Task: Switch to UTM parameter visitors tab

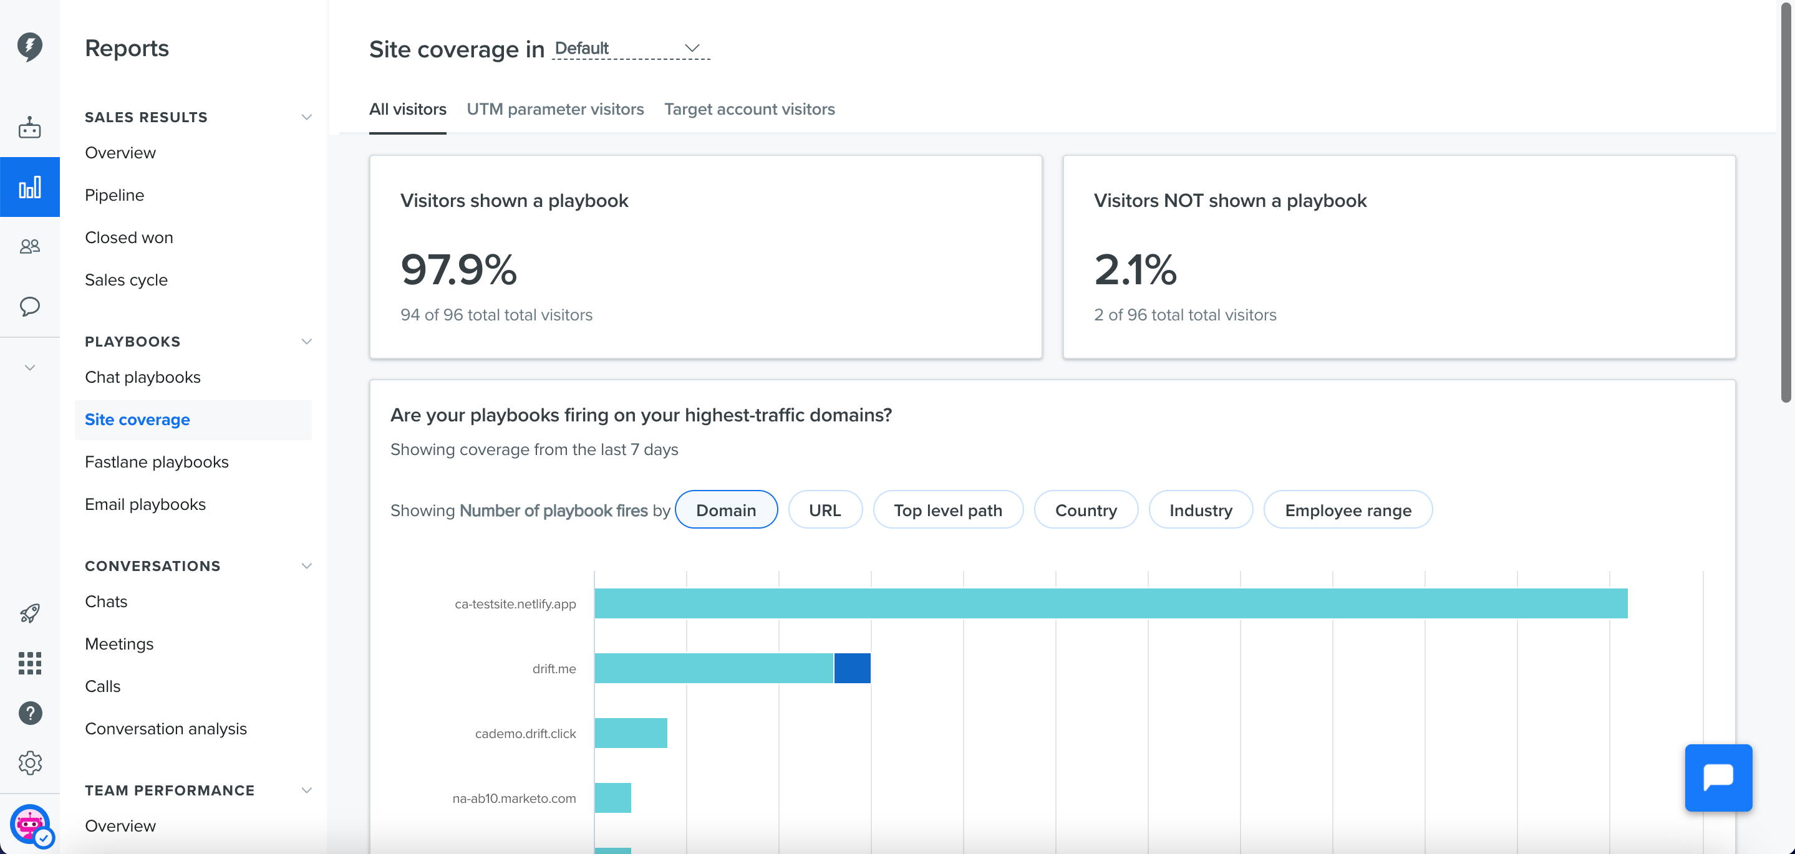Action: [555, 109]
